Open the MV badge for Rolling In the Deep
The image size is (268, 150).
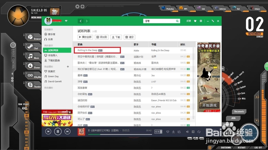tap(100, 50)
